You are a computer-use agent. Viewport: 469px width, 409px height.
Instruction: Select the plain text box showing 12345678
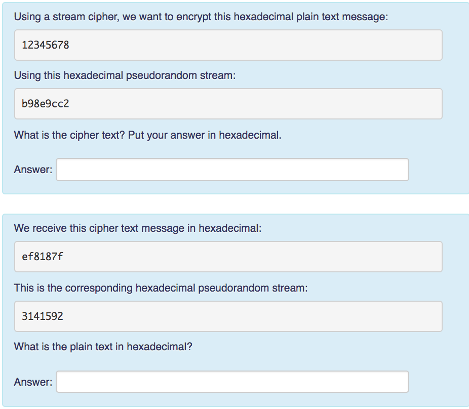pos(228,45)
